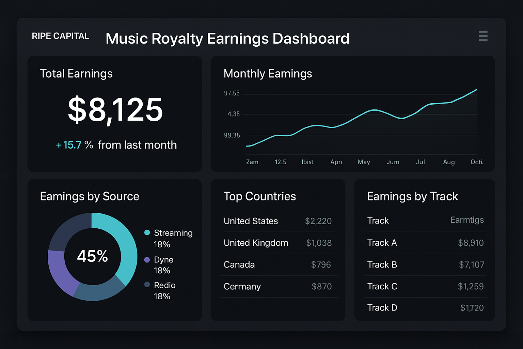The image size is (523, 349).
Task: Click the Aug axis label
Action: coord(449,162)
